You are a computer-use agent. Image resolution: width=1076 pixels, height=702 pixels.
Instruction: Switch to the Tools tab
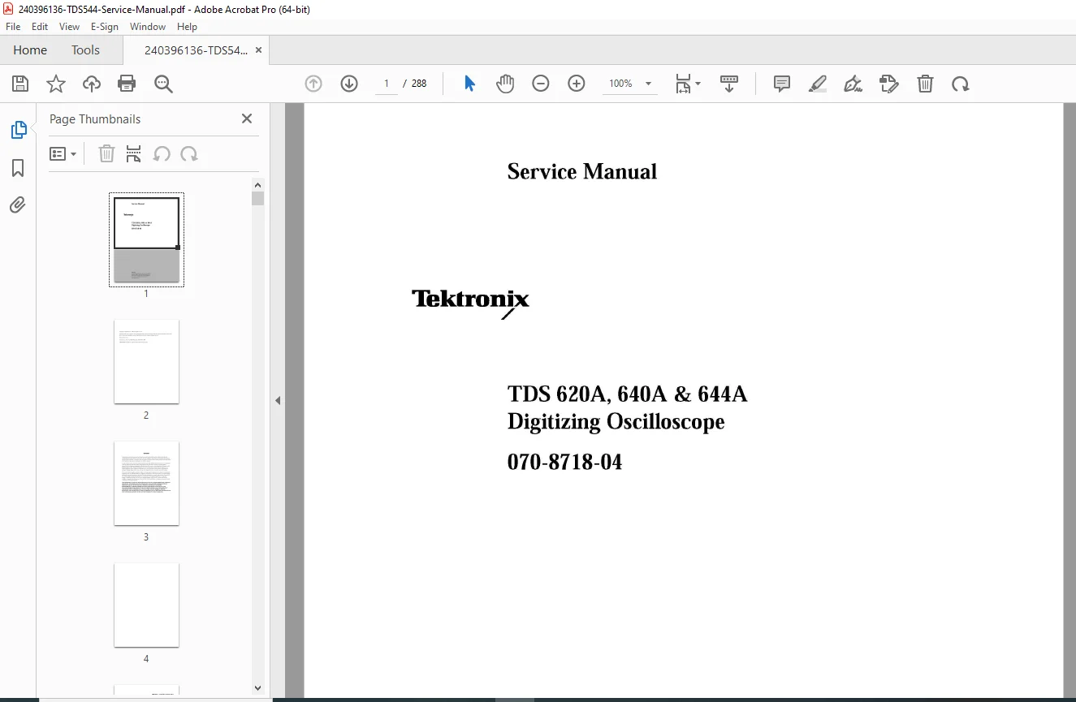pos(85,50)
